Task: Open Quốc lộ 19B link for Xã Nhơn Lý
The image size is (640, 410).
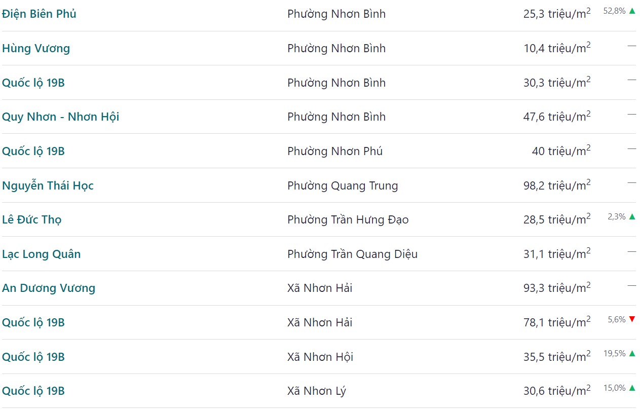Action: (x=33, y=391)
